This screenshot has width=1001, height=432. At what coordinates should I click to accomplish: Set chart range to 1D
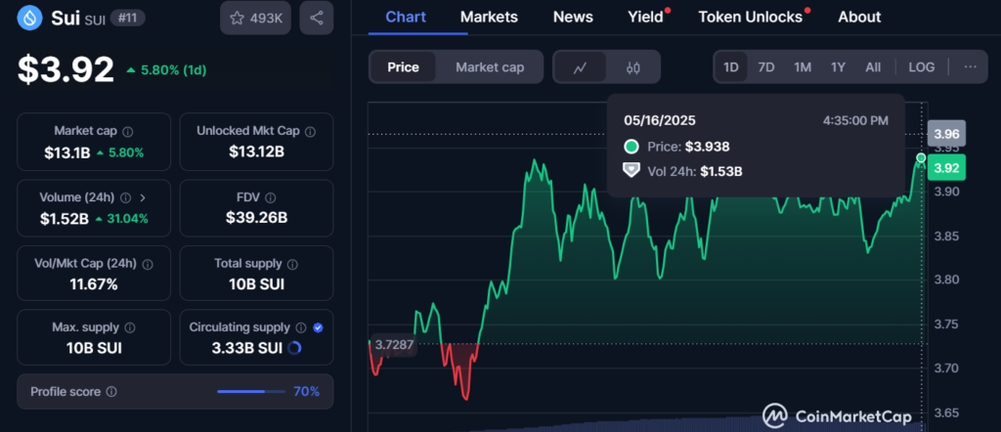click(x=731, y=67)
